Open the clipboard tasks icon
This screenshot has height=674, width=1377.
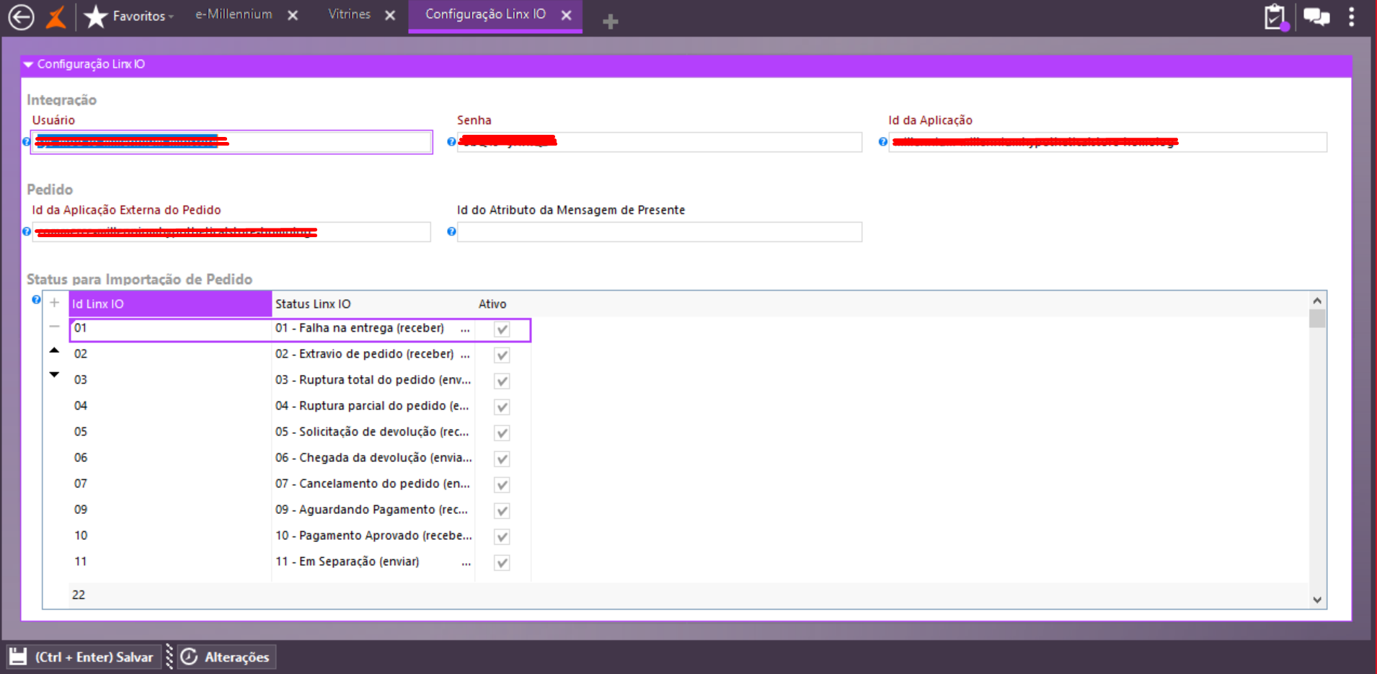click(x=1275, y=17)
